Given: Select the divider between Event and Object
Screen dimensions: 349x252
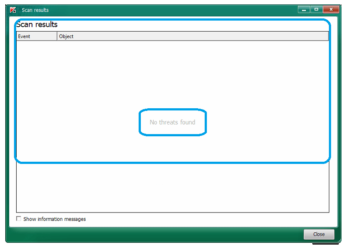Looking at the screenshot, I should pyautogui.click(x=57, y=36).
